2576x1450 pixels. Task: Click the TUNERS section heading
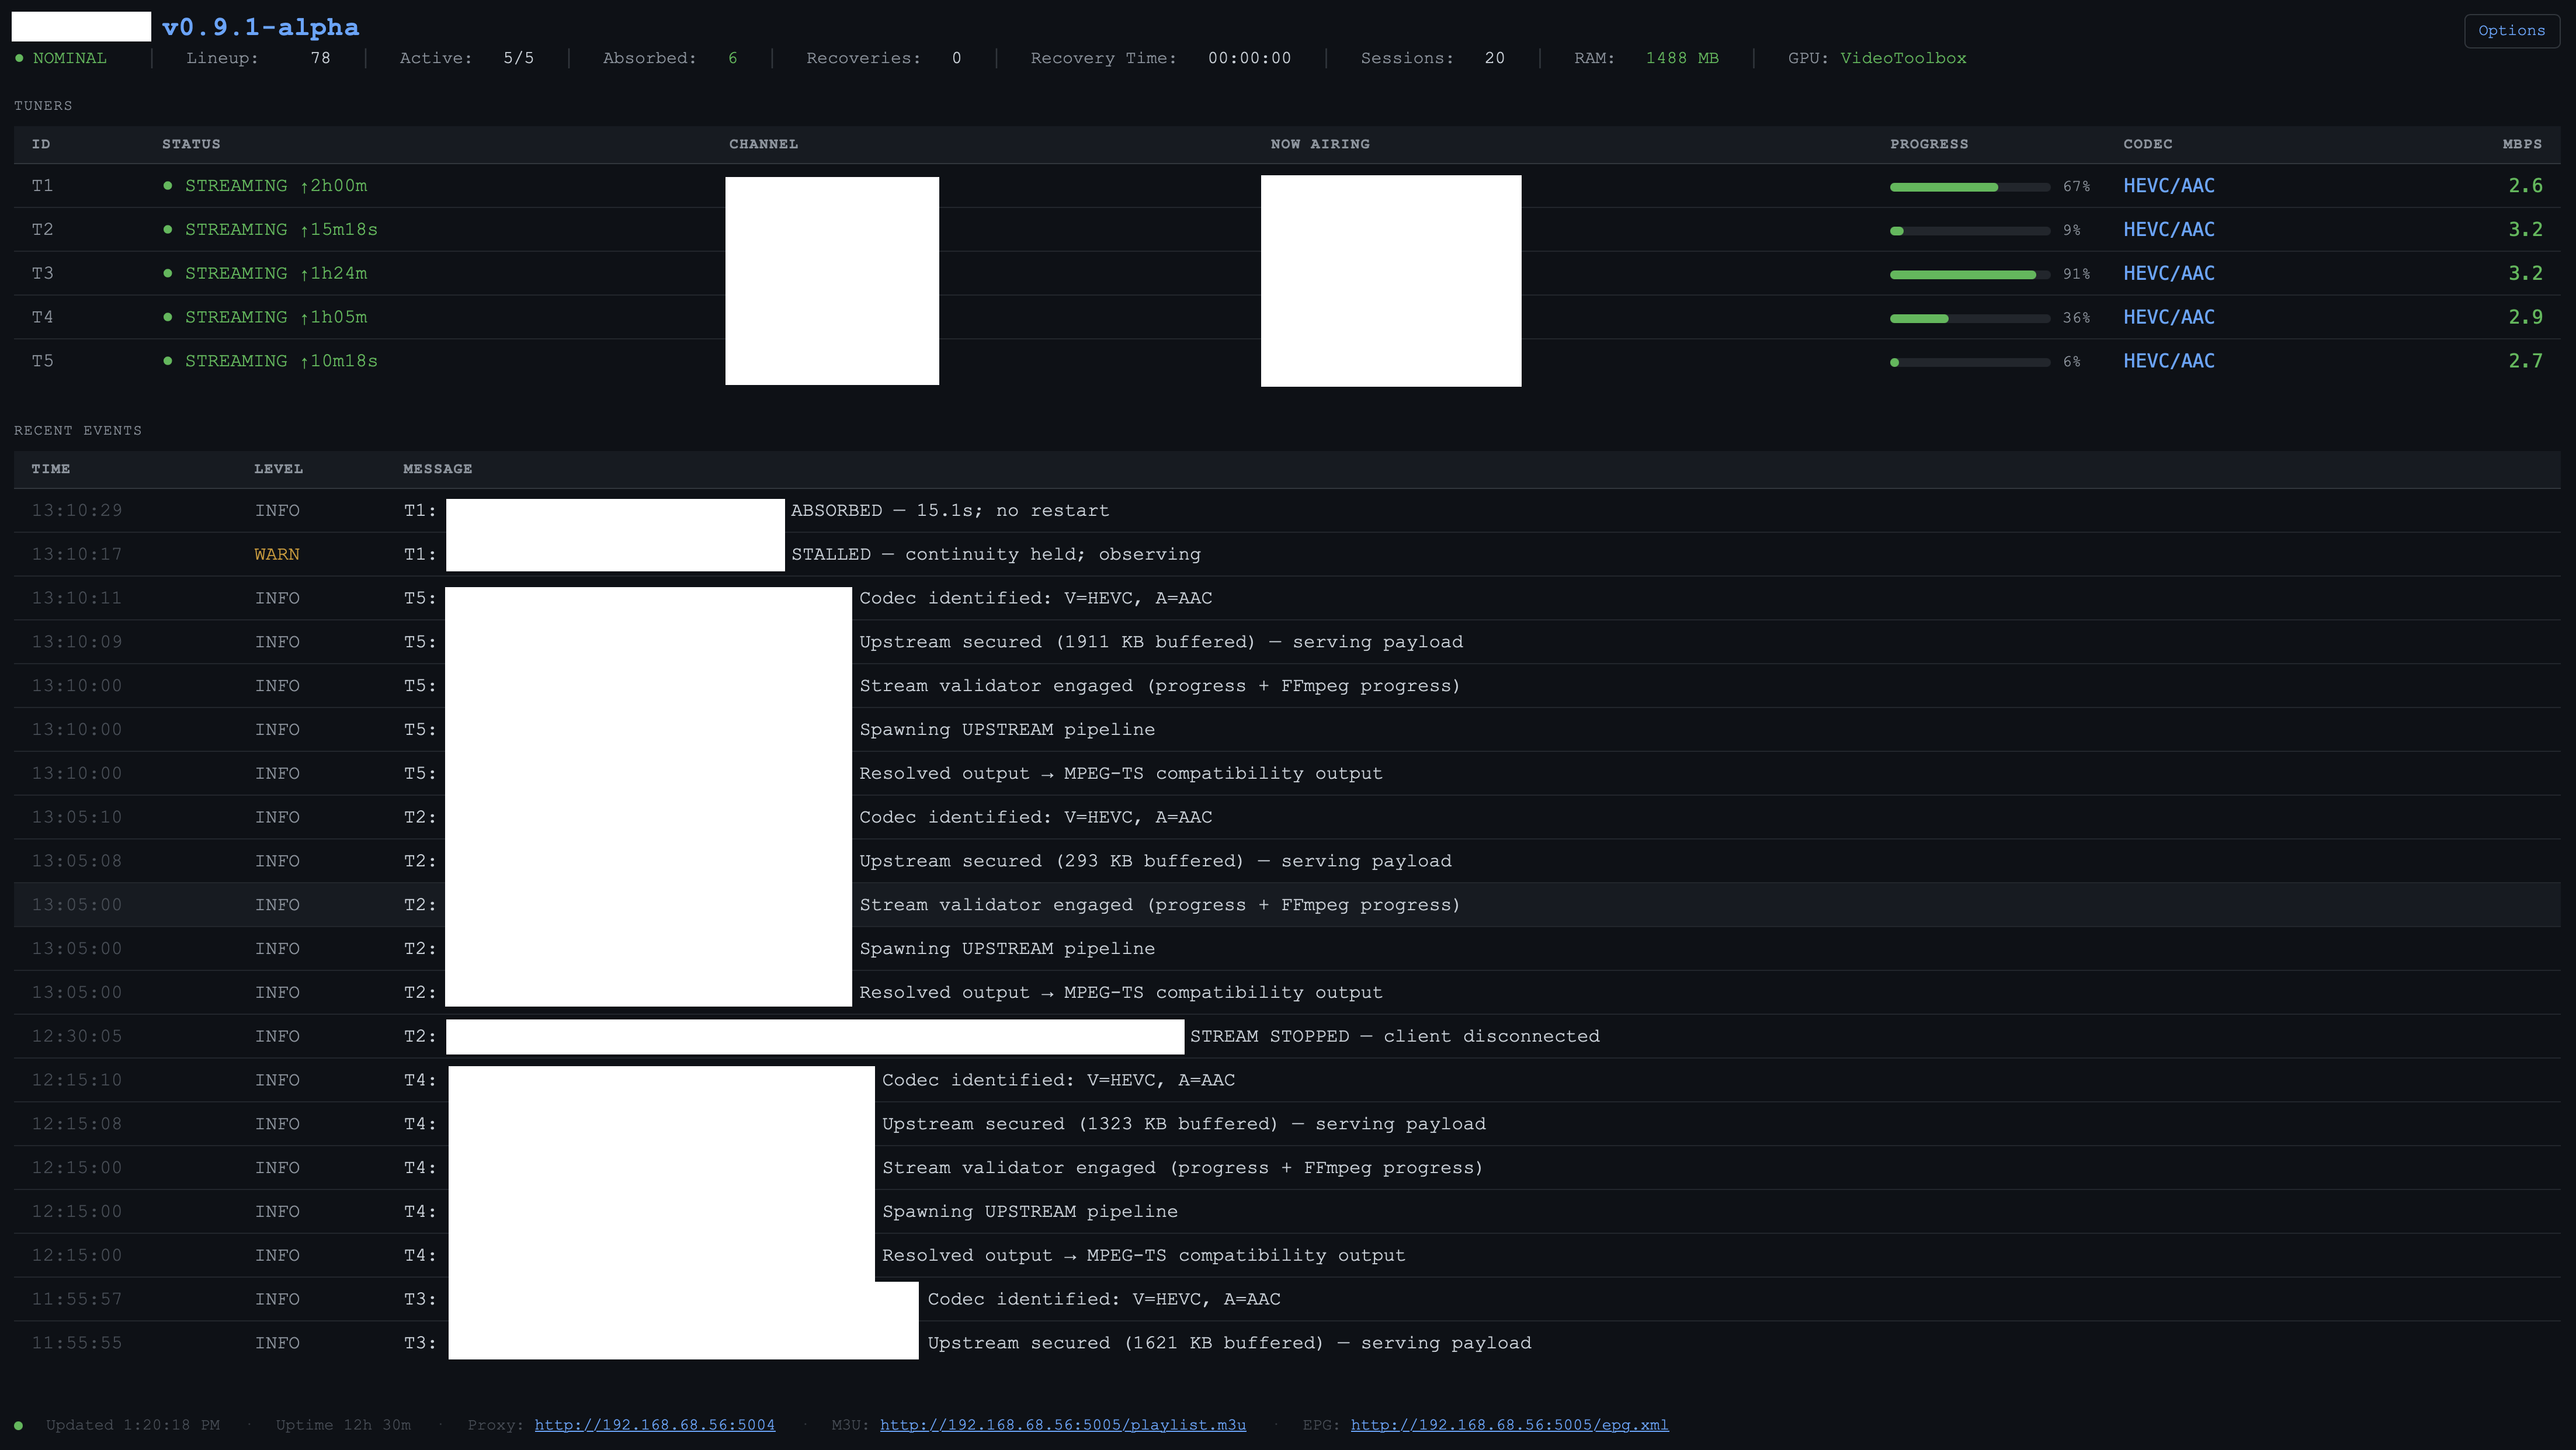click(43, 106)
